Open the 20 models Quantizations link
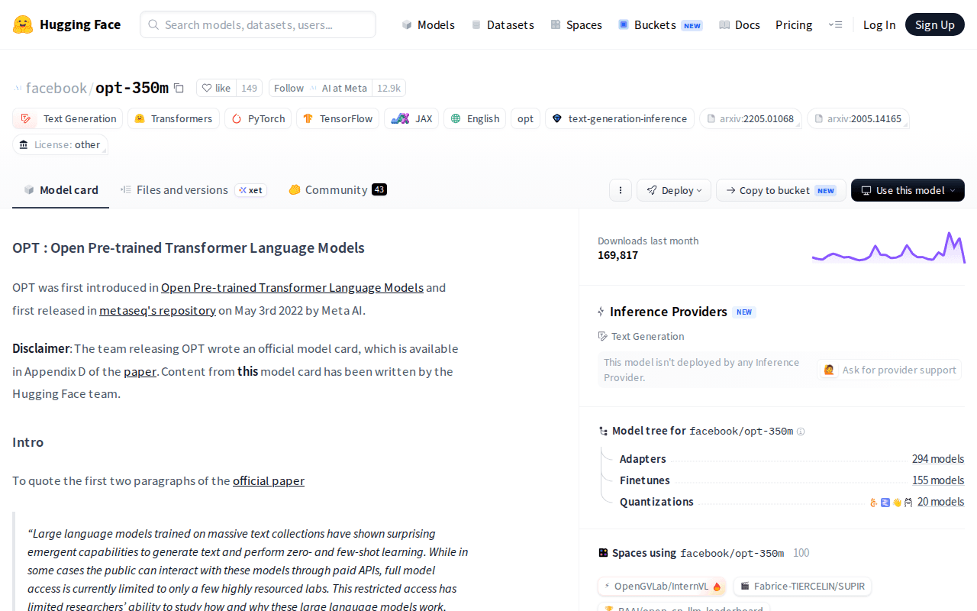This screenshot has width=977, height=611. pyautogui.click(x=940, y=502)
